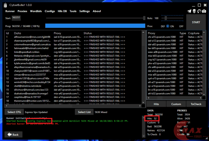This screenshot has width=209, height=141.
Task: Click right arrow of data list horizontal scrollbar
Action: pyautogui.click(x=140, y=106)
